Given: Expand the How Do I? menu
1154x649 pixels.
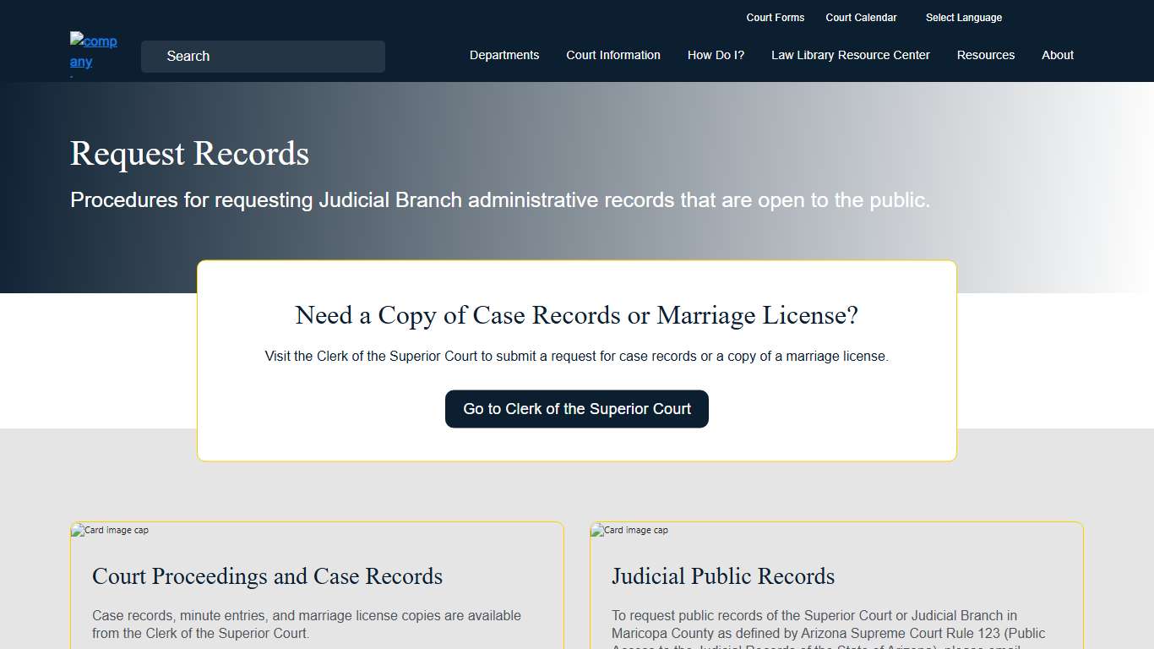Looking at the screenshot, I should coord(716,55).
